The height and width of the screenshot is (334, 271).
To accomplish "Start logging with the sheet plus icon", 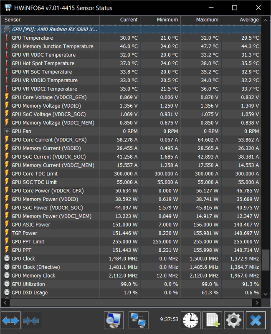I will coord(212,320).
